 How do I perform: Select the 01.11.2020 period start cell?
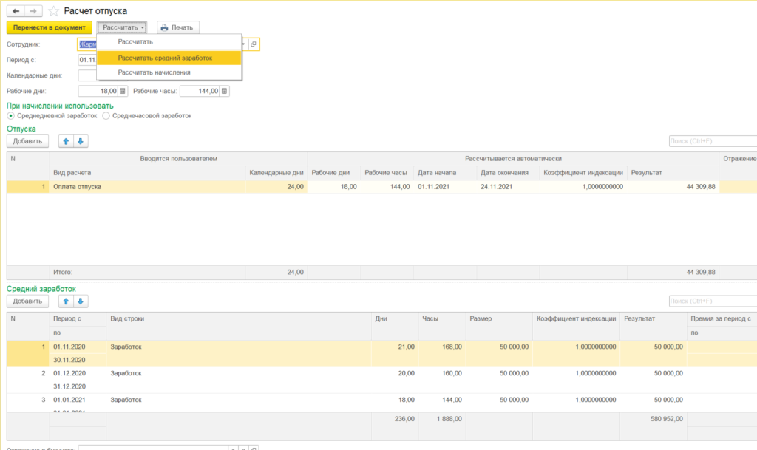[77, 347]
